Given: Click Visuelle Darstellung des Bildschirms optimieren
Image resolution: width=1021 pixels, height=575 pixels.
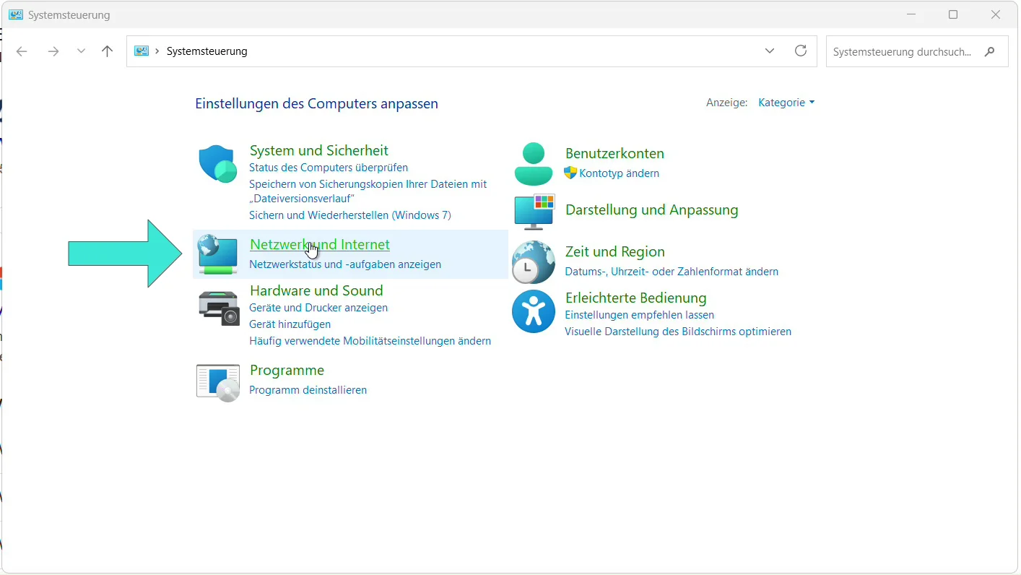Looking at the screenshot, I should 678,332.
